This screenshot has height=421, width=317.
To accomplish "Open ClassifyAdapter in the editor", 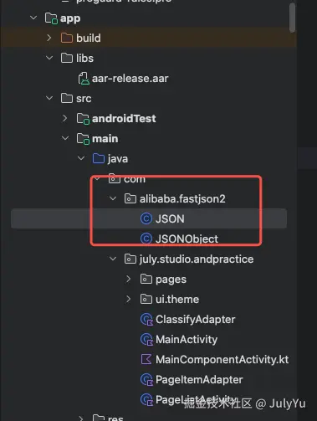I will (x=195, y=320).
